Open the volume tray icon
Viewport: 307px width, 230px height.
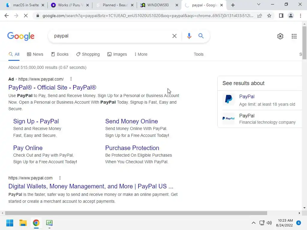tap(269, 223)
